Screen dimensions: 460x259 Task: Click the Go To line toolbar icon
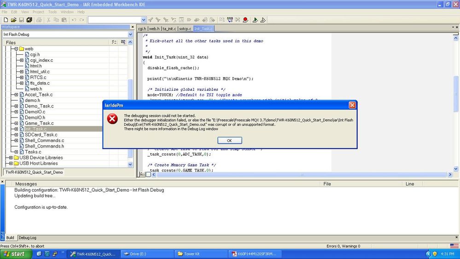181,20
